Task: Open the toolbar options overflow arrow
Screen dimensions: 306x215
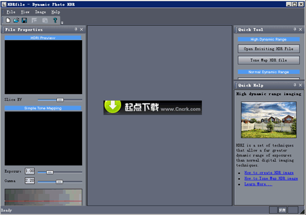Action: (62, 23)
